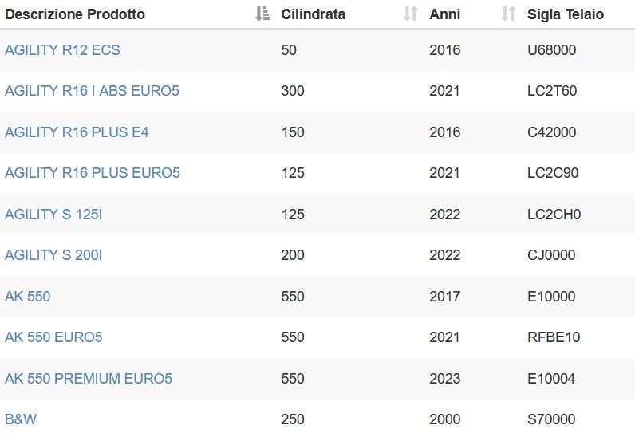The height and width of the screenshot is (433, 635).
Task: Open the AGILITY S 125I link
Action: point(53,214)
